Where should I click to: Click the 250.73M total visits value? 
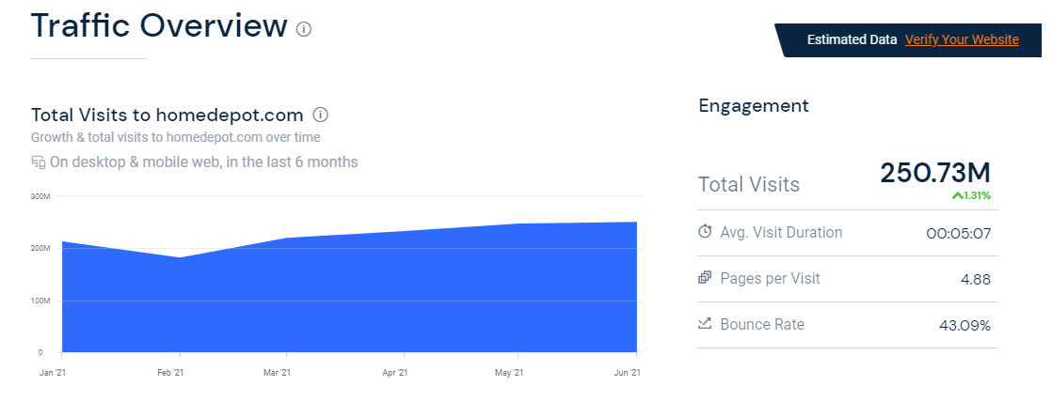pyautogui.click(x=934, y=173)
